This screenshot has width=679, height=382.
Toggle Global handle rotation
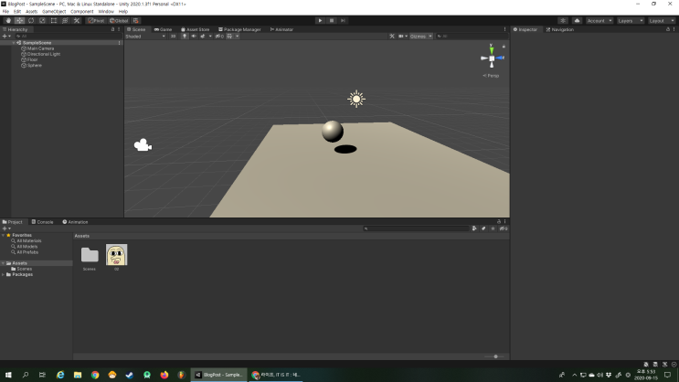click(119, 20)
